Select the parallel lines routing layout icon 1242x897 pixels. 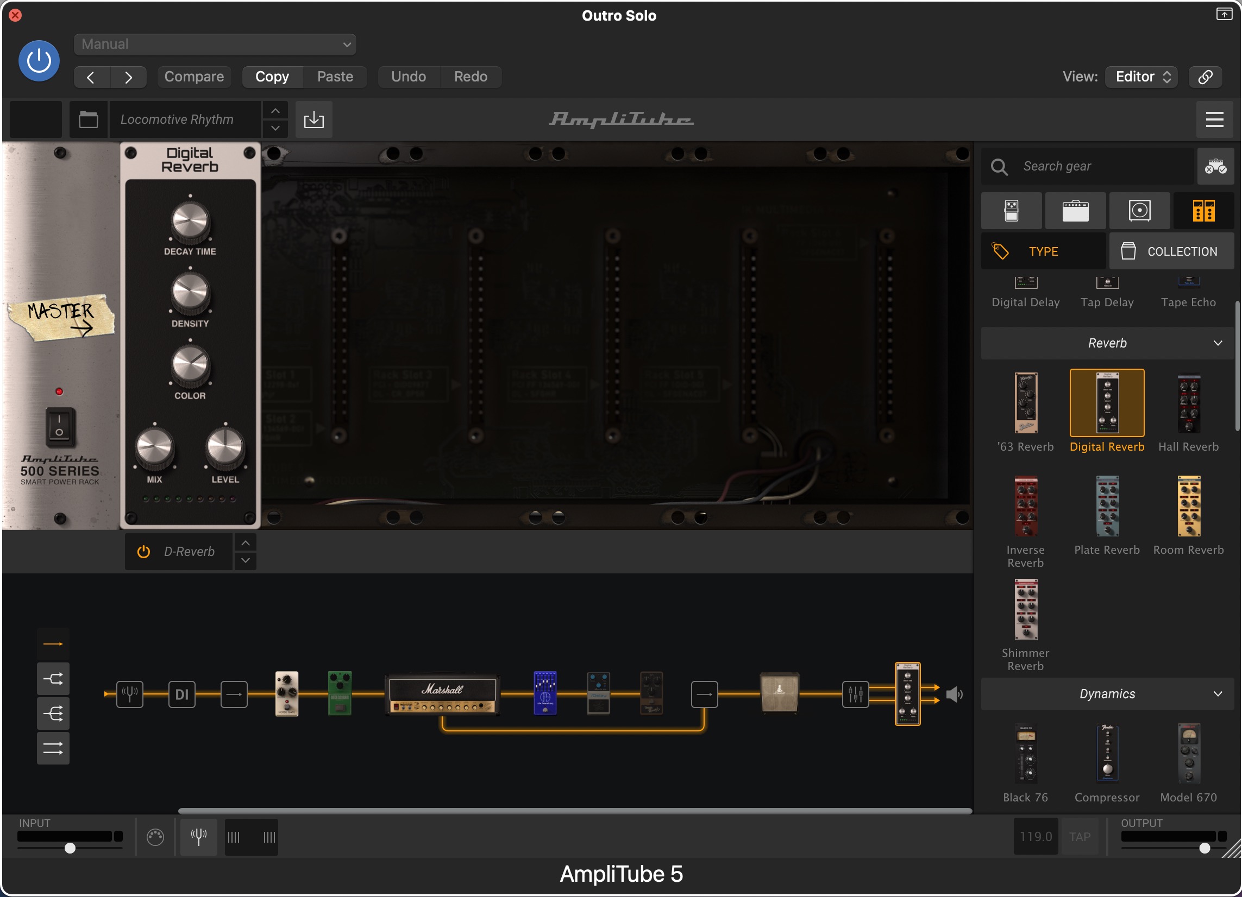53,749
